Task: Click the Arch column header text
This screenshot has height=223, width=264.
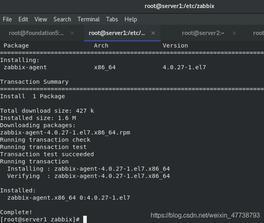Action: (101, 45)
